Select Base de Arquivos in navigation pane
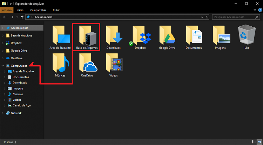The height and width of the screenshot is (145, 263). tap(22, 35)
